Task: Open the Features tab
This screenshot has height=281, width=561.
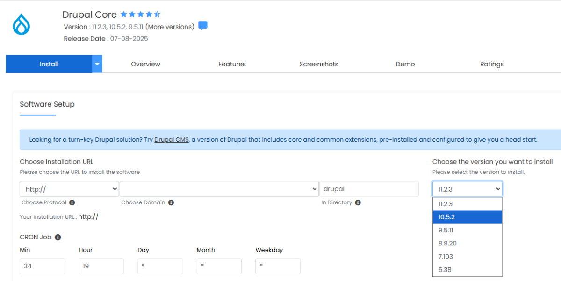Action: pyautogui.click(x=232, y=64)
